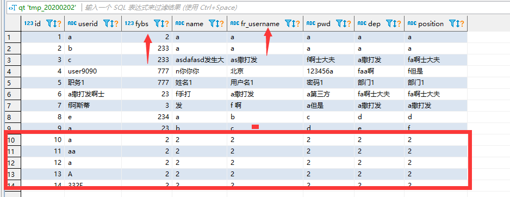Image resolution: width=510 pixels, height=197 pixels.
Task: Click the userid cell 'user9090'
Action: (x=93, y=71)
